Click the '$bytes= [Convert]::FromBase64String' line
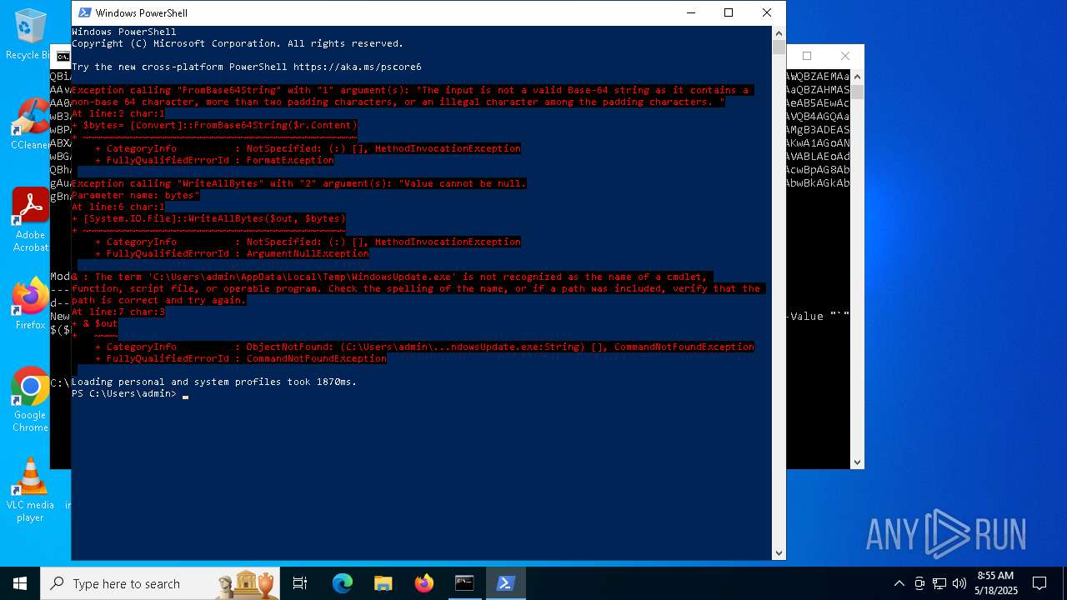Viewport: 1067px width, 600px height. [x=214, y=125]
